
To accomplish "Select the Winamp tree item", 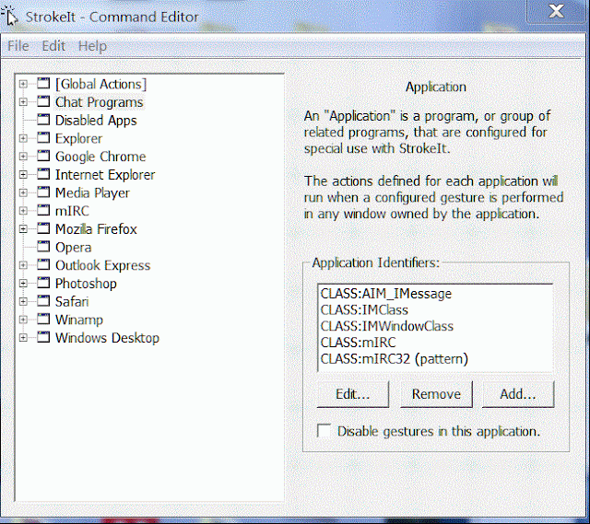I will (79, 320).
